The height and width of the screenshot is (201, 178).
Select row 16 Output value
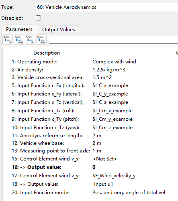click(x=37, y=167)
